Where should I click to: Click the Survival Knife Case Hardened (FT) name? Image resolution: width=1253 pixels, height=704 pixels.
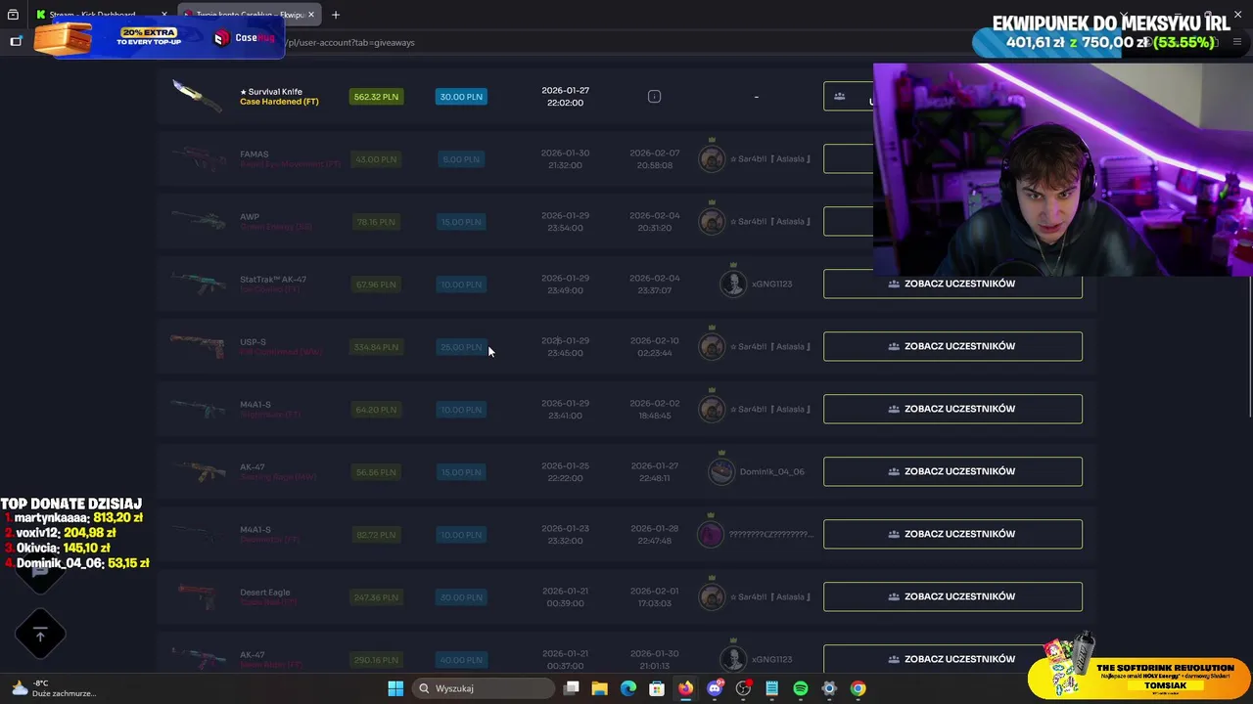pyautogui.click(x=279, y=97)
